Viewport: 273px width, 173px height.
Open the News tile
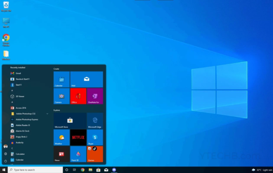[x=61, y=154]
